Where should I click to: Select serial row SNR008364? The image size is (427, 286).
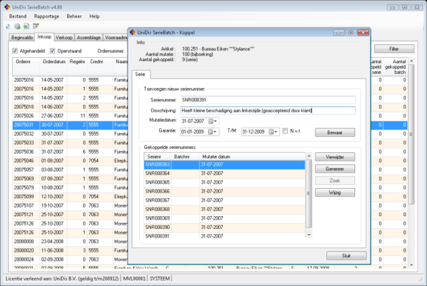224,173
